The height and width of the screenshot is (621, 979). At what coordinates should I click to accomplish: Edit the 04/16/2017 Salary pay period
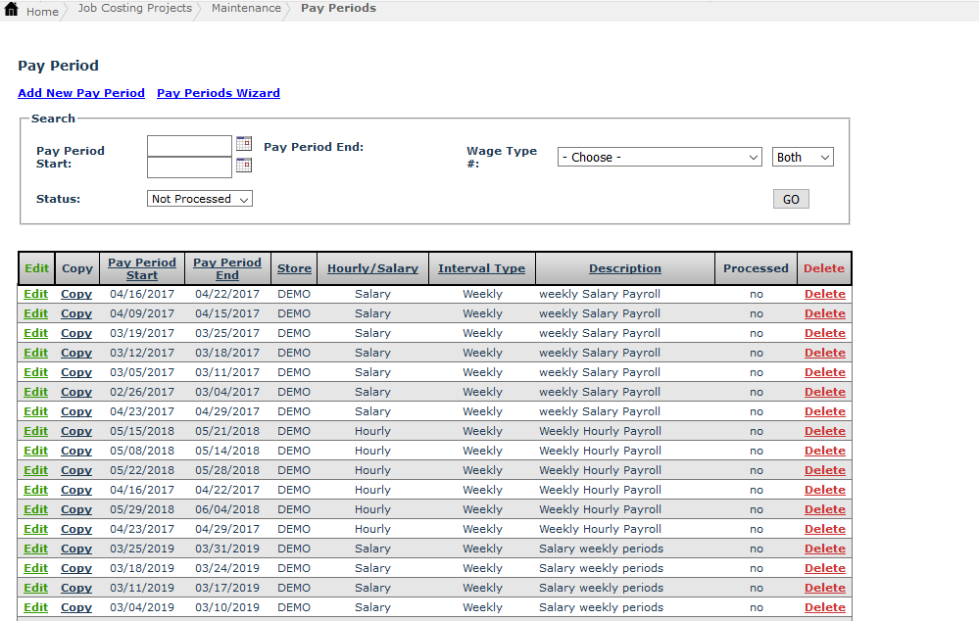tap(36, 294)
